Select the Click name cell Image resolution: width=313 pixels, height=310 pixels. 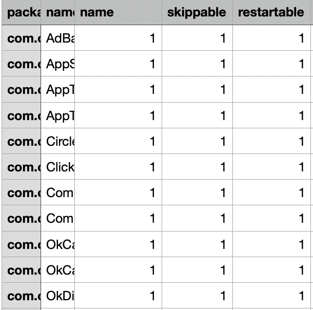click(57, 167)
